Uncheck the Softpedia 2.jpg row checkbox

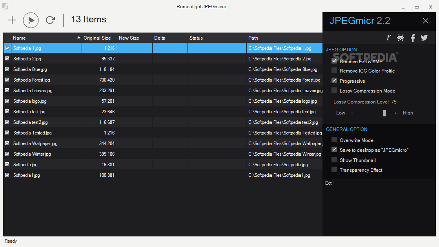point(7,58)
